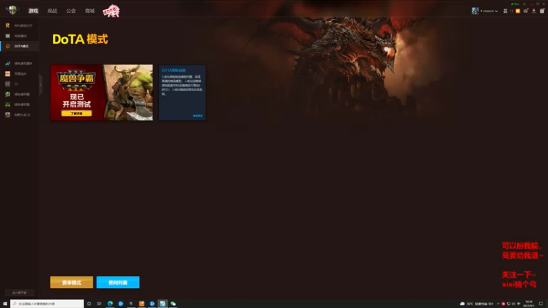Switch to the 观战 top tab
The width and height of the screenshot is (548, 308).
click(52, 11)
